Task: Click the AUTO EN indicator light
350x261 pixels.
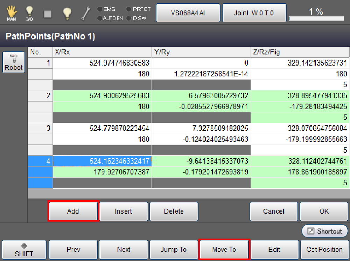Action: coord(110,18)
